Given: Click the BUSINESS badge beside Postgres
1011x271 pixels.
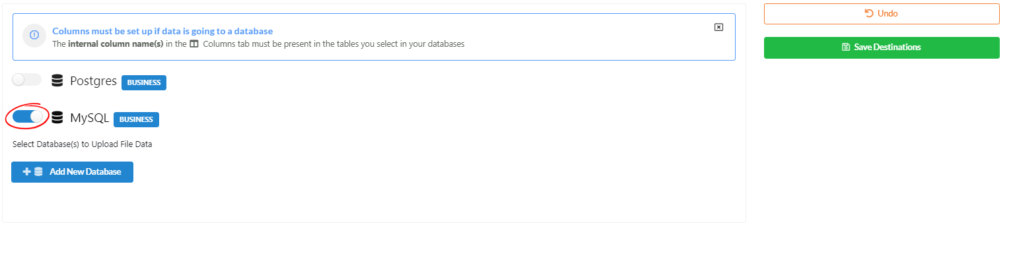Looking at the screenshot, I should pos(144,82).
